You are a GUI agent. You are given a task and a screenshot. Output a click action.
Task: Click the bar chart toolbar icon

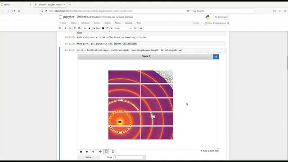pyautogui.click(x=141, y=28)
